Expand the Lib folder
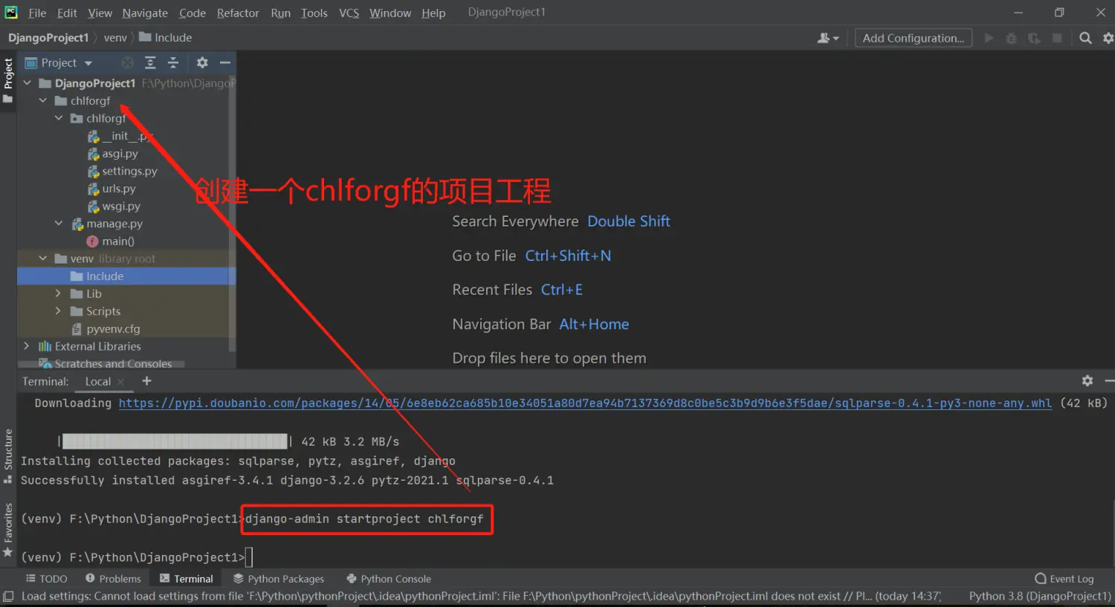The width and height of the screenshot is (1115, 607). point(58,293)
